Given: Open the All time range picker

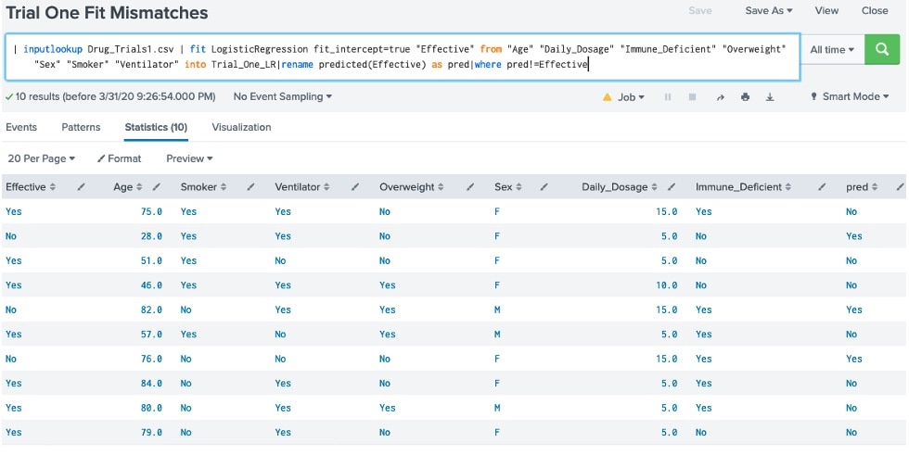Looking at the screenshot, I should click(832, 50).
